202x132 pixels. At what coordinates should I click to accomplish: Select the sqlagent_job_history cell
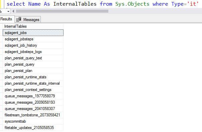[x=33, y=45]
